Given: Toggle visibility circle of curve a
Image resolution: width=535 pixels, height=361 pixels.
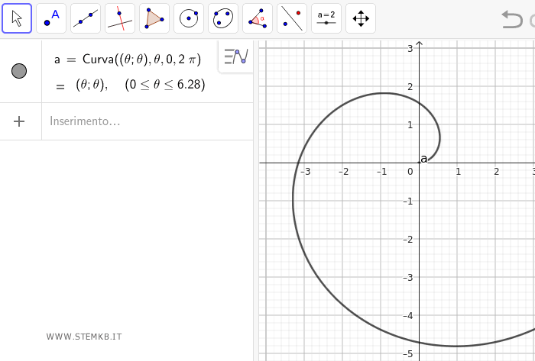Looking at the screenshot, I should [20, 71].
